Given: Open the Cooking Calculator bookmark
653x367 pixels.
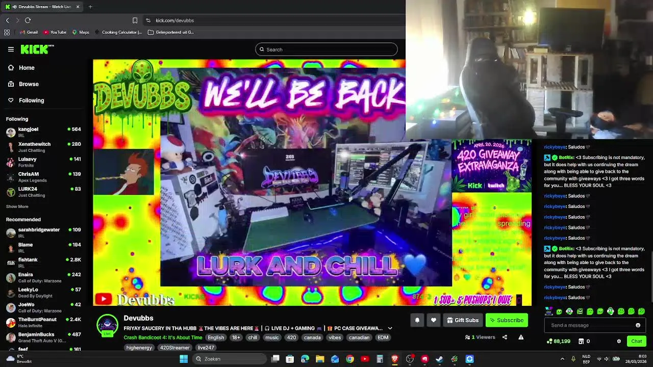Looking at the screenshot, I should click(x=118, y=32).
